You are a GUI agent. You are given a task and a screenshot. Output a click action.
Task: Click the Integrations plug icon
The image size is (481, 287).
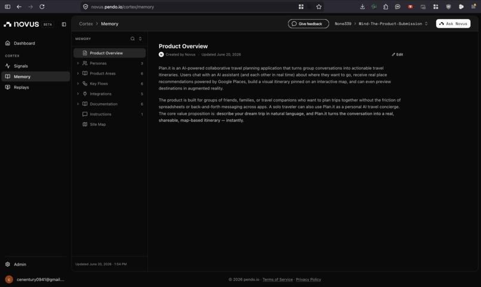click(x=85, y=94)
